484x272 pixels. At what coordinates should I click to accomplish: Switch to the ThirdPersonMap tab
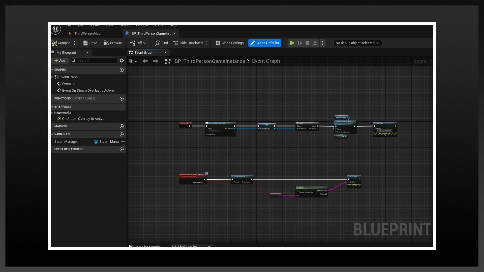(87, 33)
